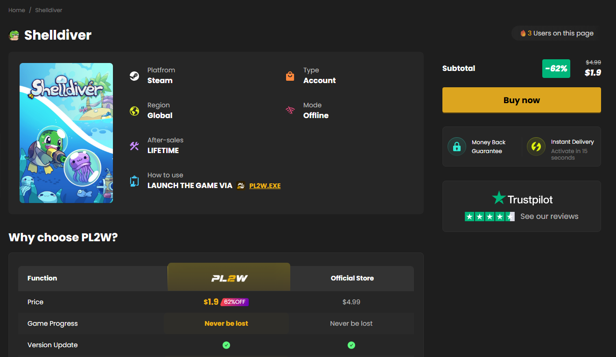The height and width of the screenshot is (357, 616).
Task: Click the Shelldiver page title
Action: pos(58,35)
